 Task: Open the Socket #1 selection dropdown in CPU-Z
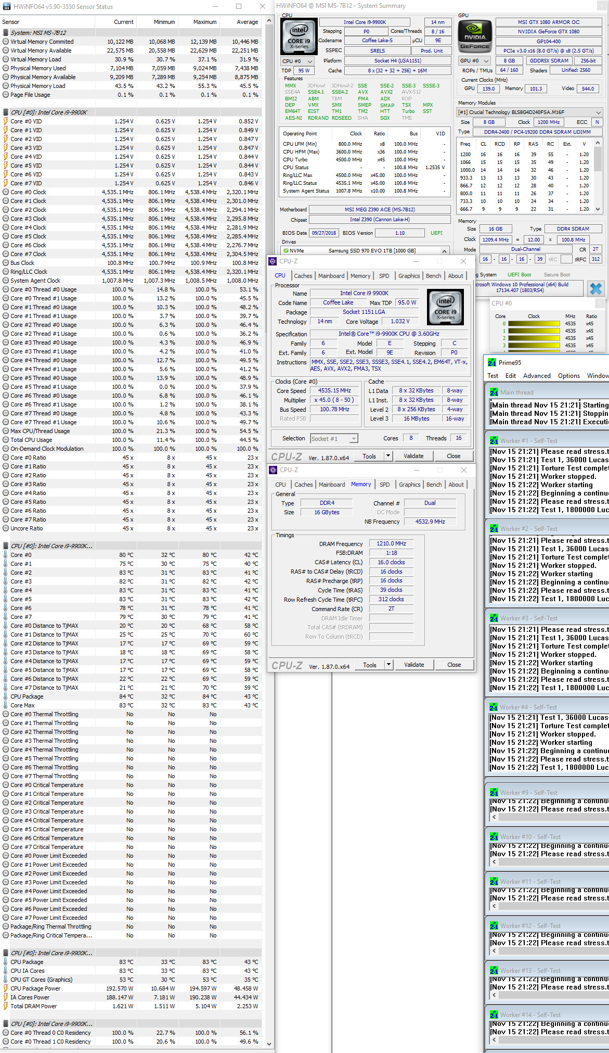(x=334, y=439)
